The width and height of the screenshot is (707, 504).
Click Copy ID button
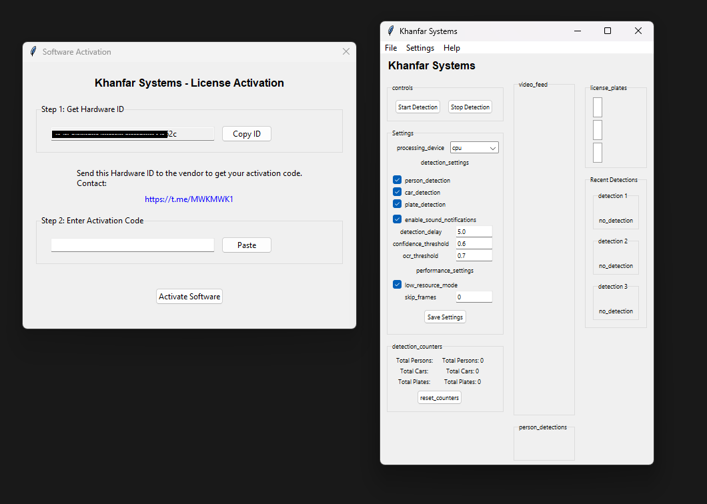(247, 134)
